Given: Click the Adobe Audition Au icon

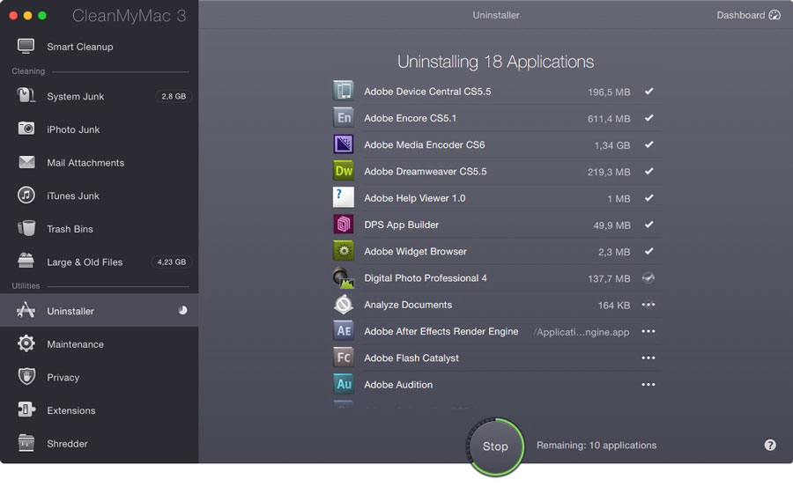Looking at the screenshot, I should click(344, 384).
